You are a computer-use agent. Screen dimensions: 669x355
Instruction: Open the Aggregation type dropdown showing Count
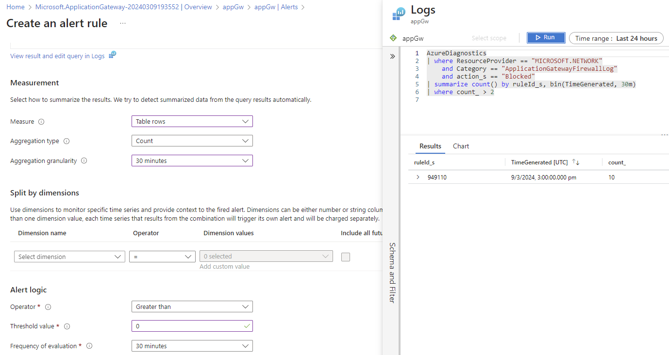192,141
